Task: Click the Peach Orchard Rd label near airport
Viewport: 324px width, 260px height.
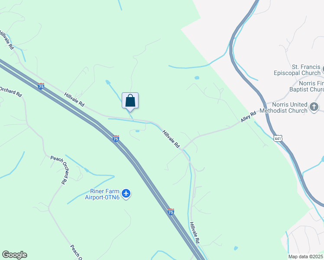Action: click(60, 170)
